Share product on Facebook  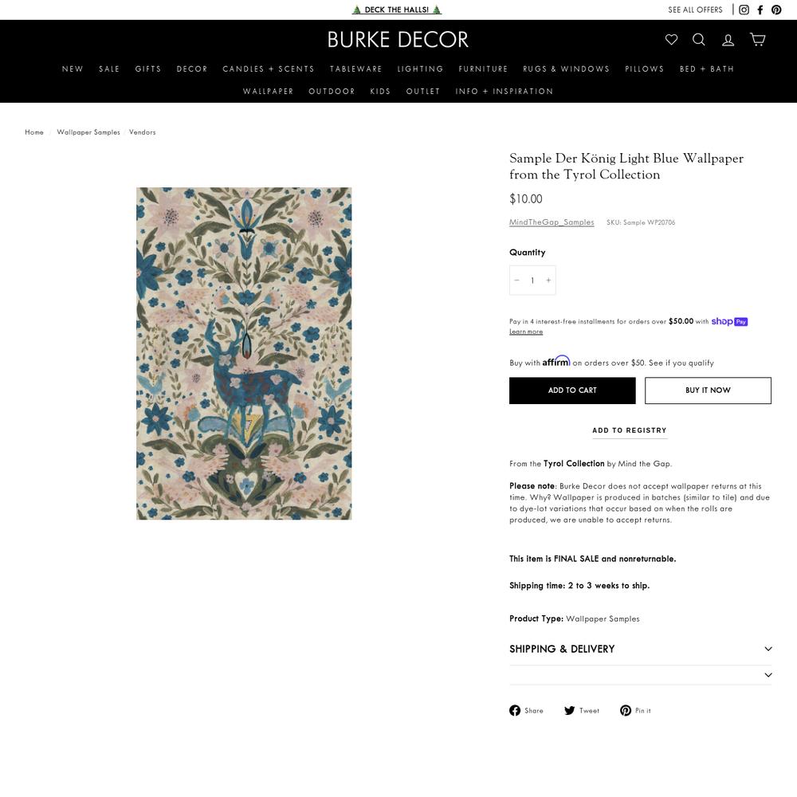click(x=526, y=710)
